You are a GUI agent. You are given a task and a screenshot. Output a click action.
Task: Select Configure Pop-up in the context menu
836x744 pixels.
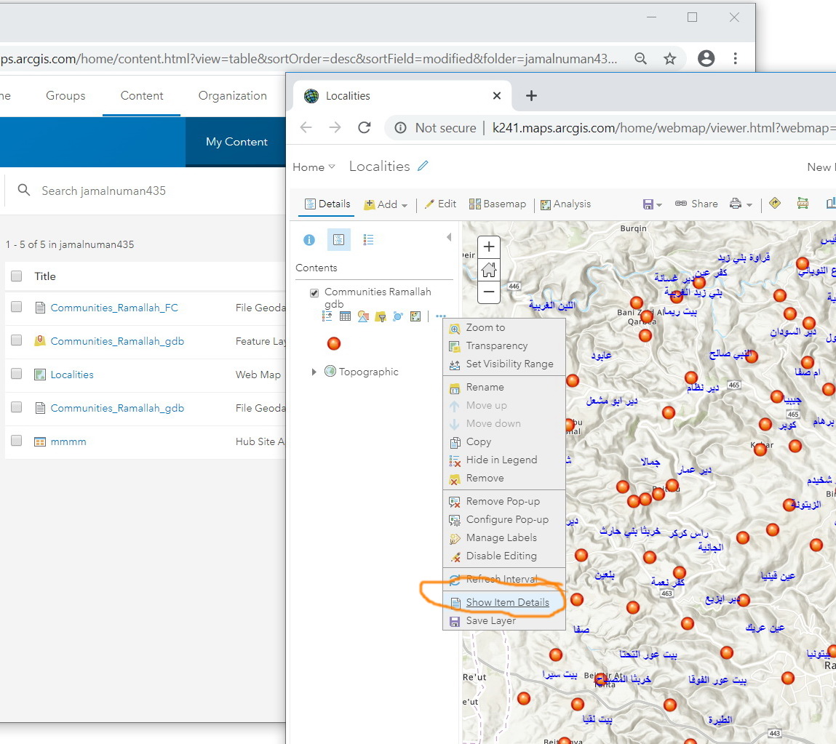pyautogui.click(x=507, y=519)
